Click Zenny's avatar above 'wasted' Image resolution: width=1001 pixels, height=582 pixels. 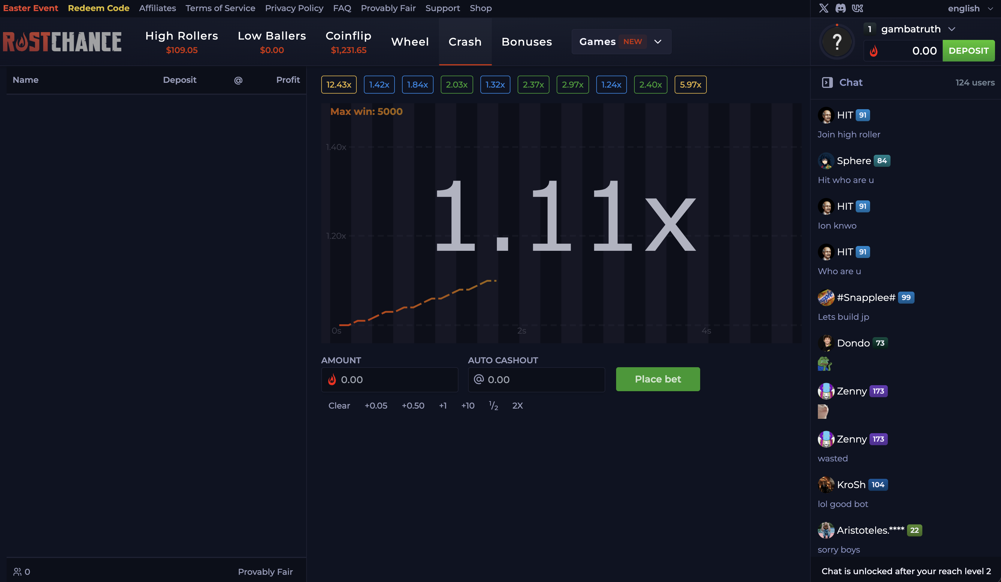pos(826,439)
